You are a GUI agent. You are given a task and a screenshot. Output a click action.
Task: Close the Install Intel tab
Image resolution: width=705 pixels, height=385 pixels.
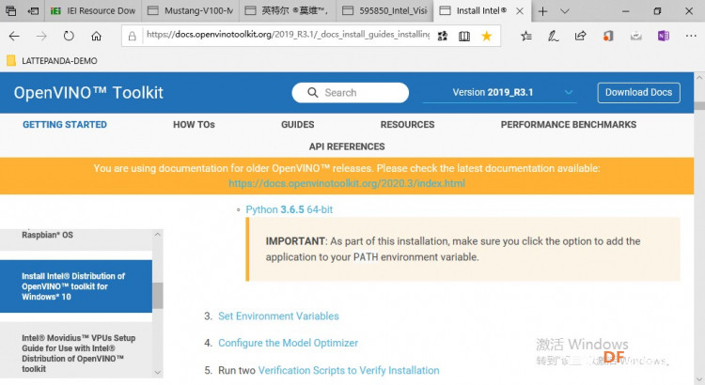point(520,11)
